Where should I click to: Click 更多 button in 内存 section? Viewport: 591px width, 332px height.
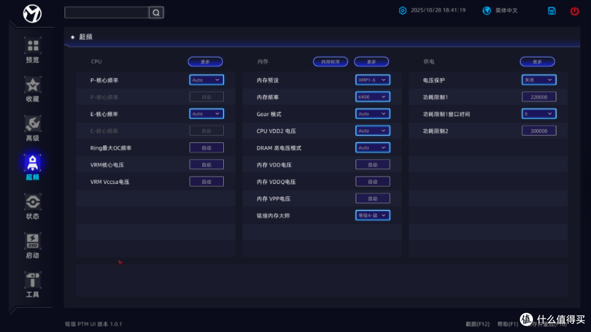[372, 62]
